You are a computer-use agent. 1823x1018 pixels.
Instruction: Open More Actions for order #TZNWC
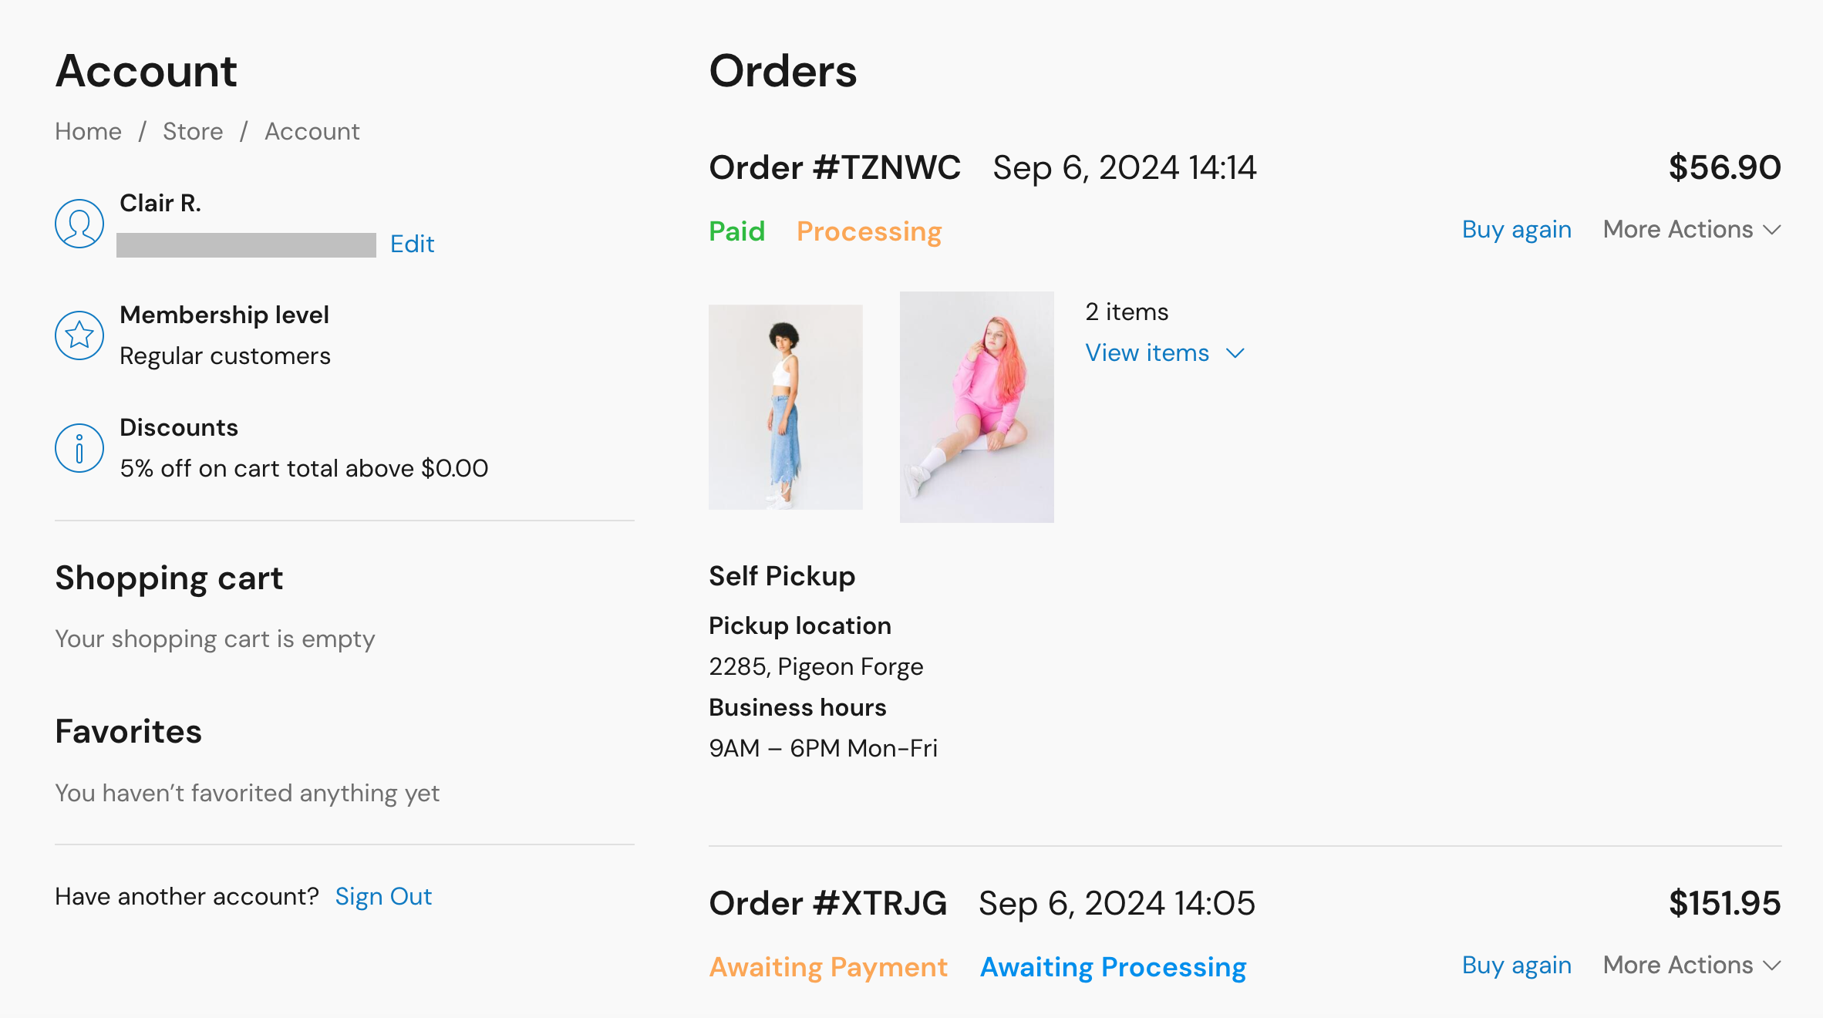[1691, 230]
